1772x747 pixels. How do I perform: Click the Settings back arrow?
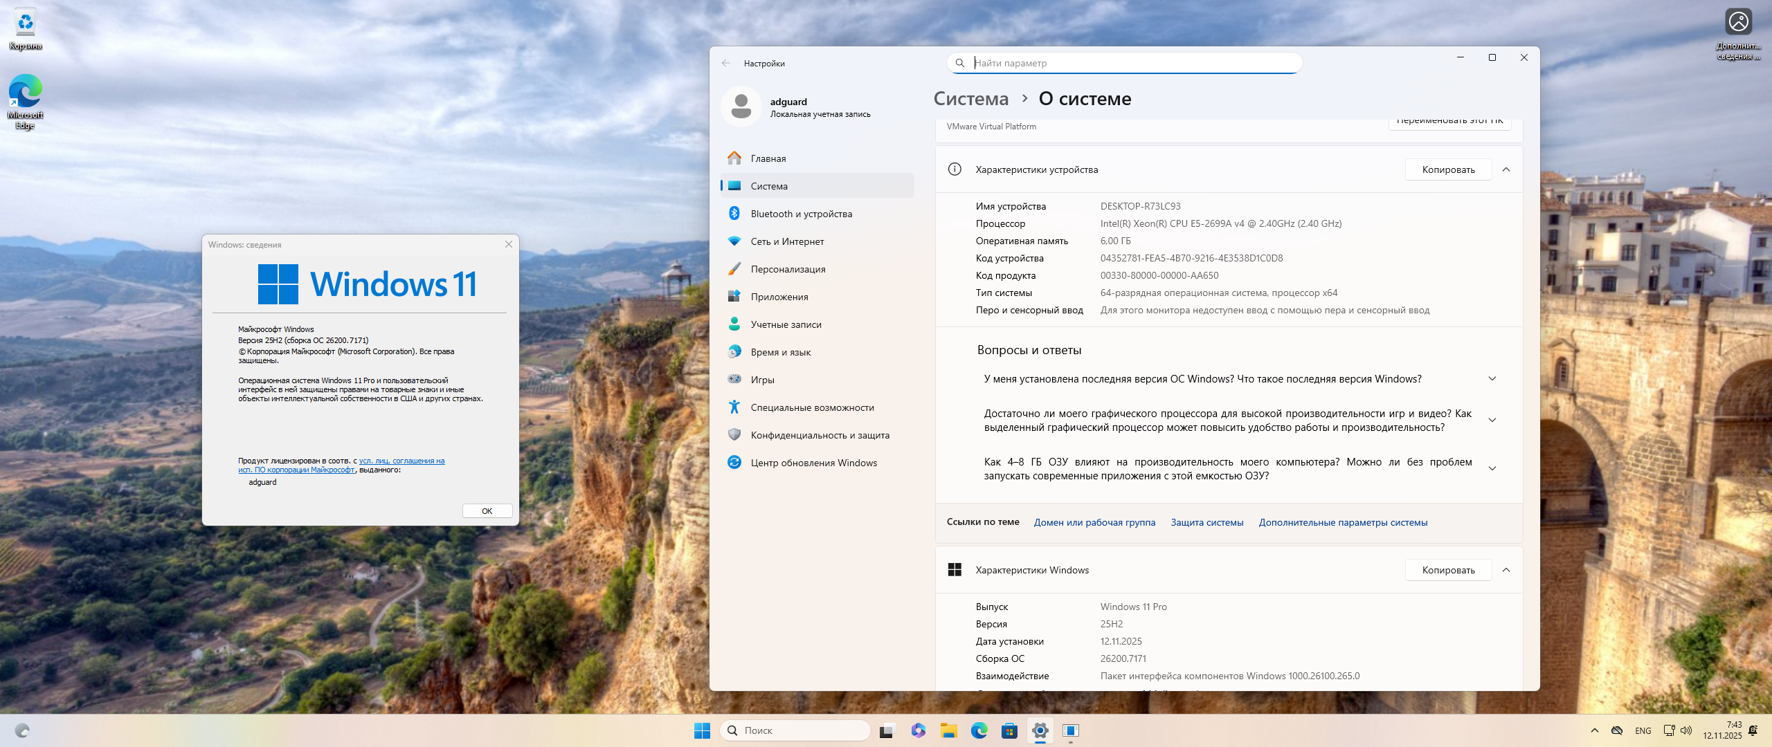(725, 63)
